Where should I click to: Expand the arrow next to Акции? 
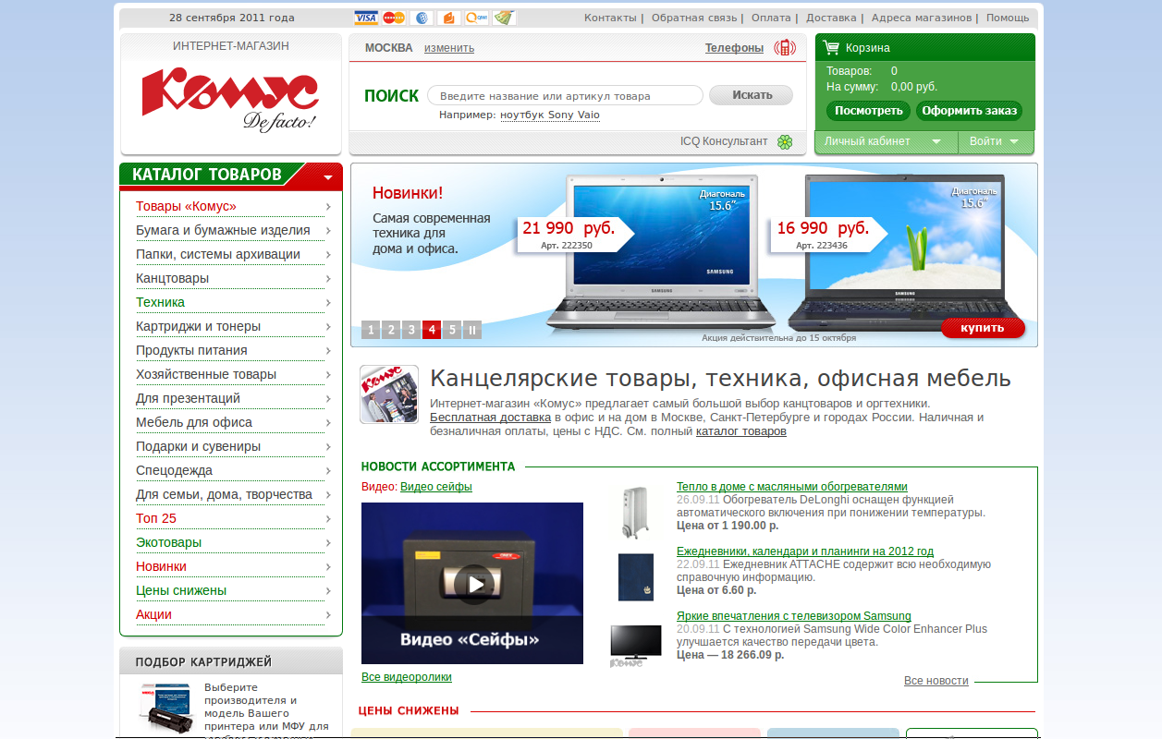click(328, 614)
